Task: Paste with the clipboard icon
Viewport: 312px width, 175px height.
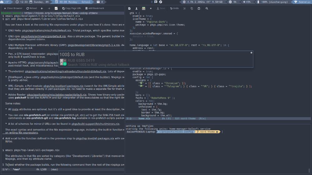Action: click(x=199, y=8)
